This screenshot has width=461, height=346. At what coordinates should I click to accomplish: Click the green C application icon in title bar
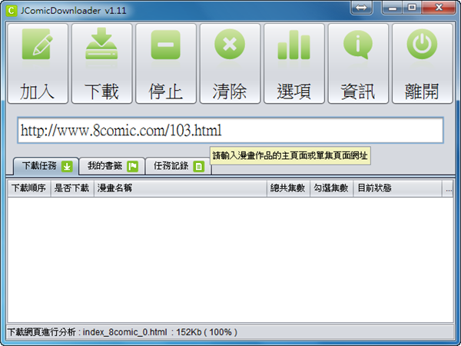(12, 11)
